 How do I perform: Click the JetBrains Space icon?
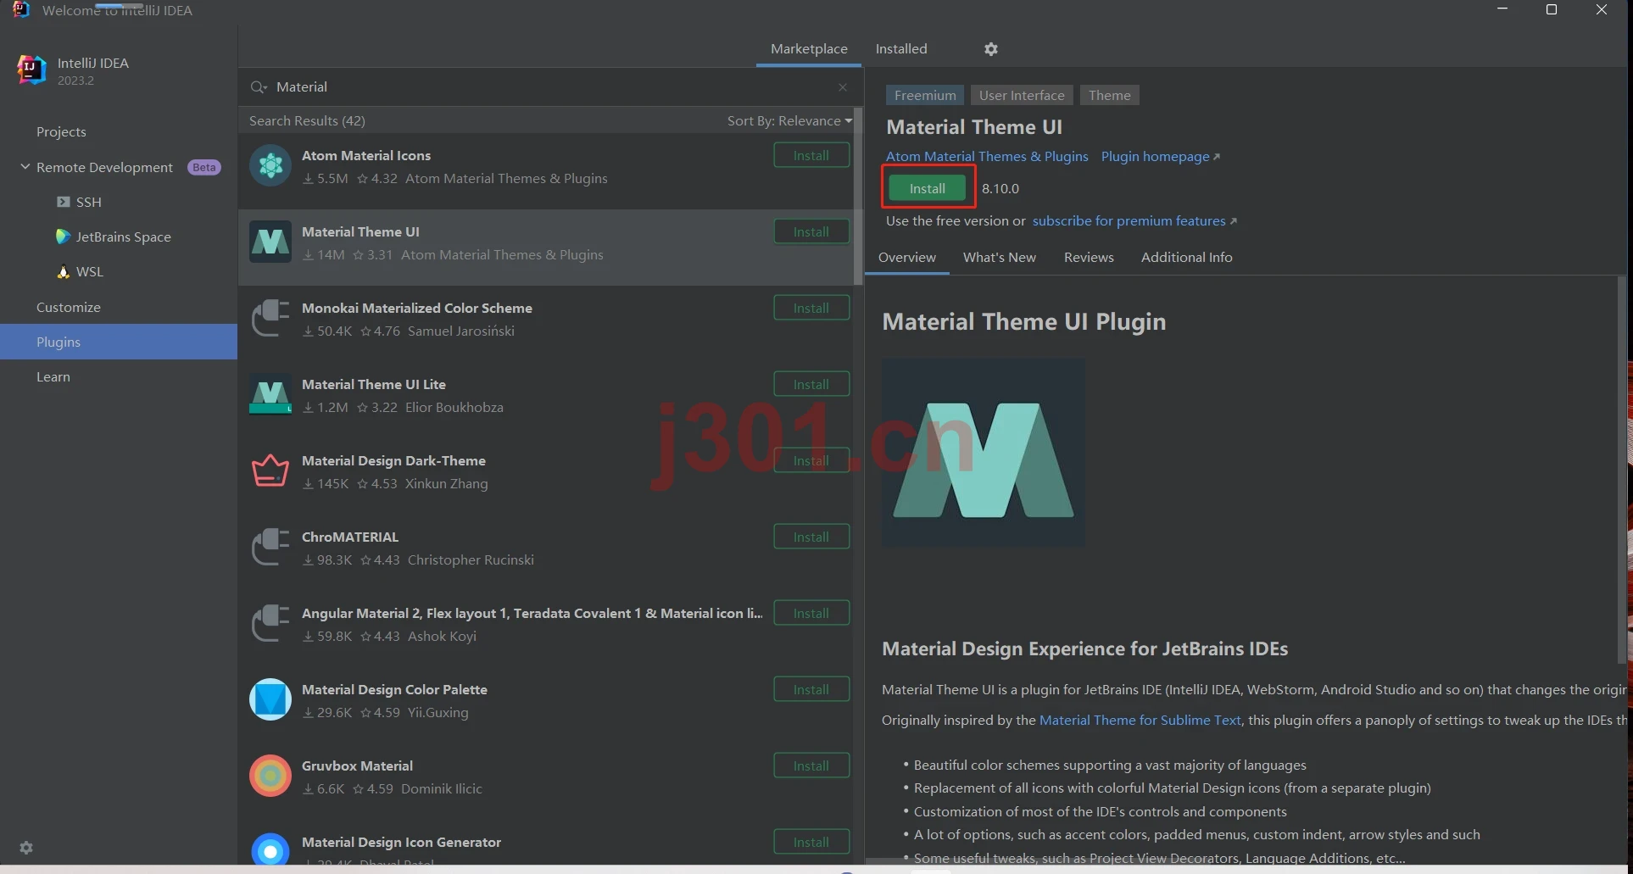point(63,237)
